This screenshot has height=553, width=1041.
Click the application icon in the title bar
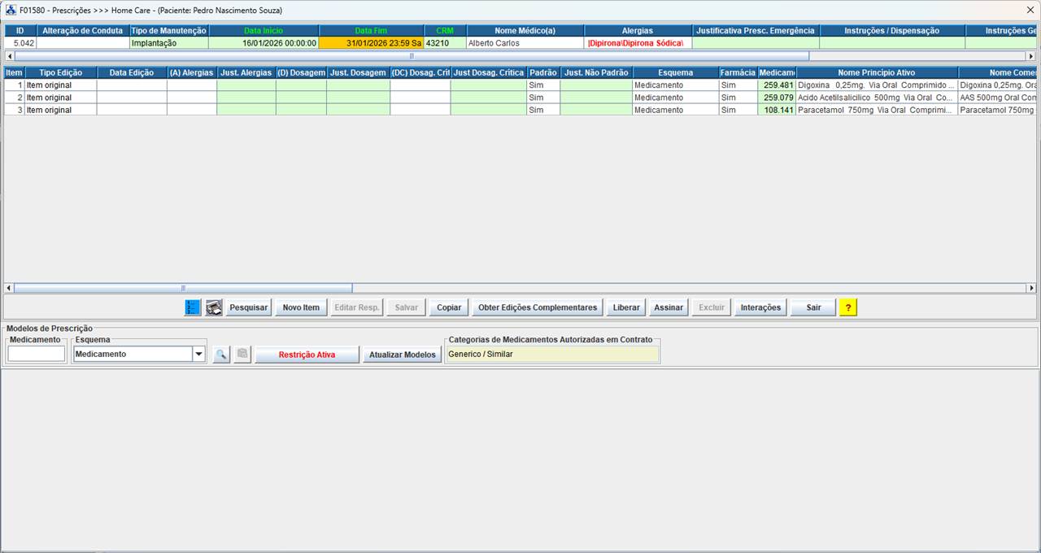[11, 10]
